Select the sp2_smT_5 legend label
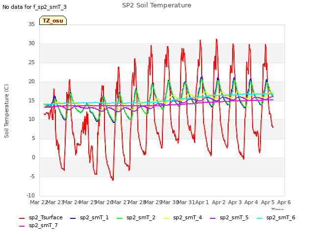Screen dimensions: 314x235 coord(234,217)
